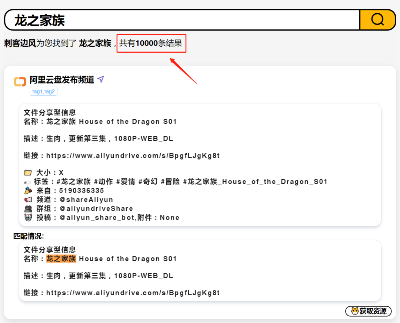The height and width of the screenshot is (323, 400).
Task: Click the #动作 tag
Action: (x=103, y=182)
